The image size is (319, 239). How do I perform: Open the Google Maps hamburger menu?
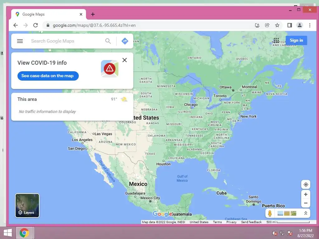[x=20, y=41]
